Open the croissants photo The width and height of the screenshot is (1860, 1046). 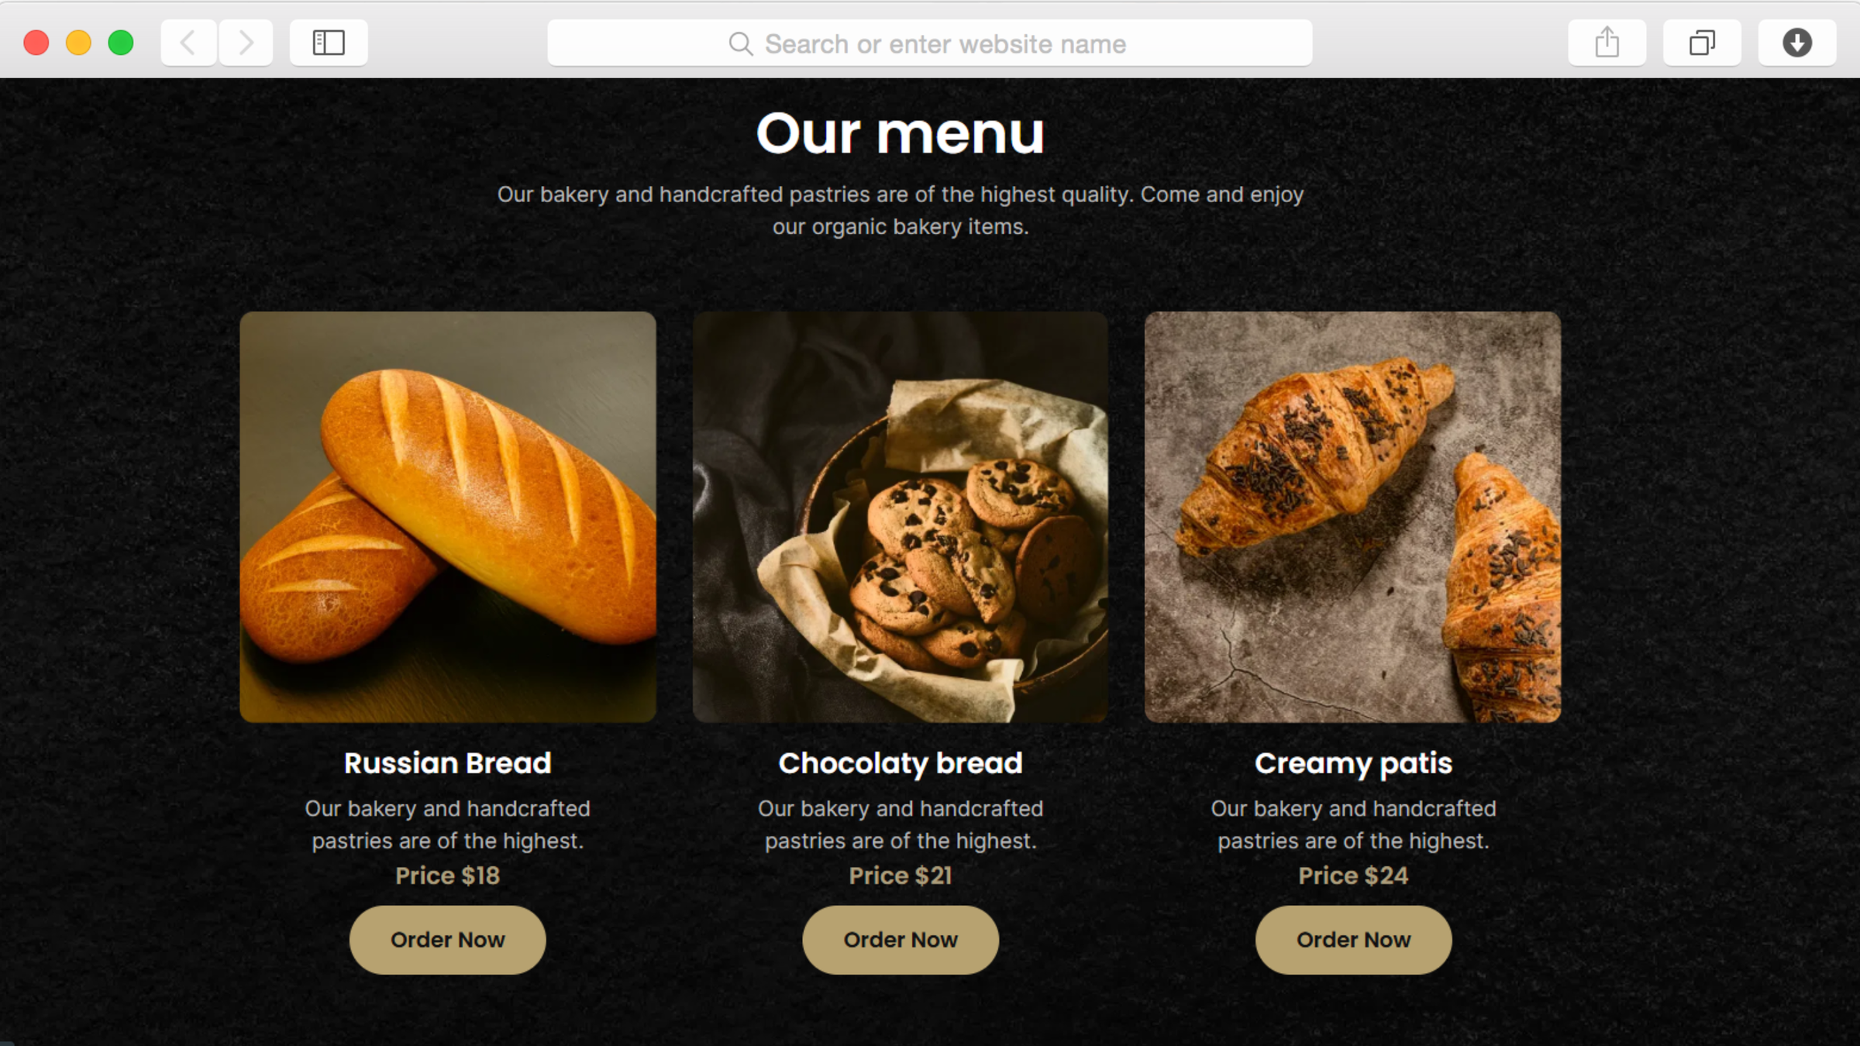click(x=1353, y=517)
